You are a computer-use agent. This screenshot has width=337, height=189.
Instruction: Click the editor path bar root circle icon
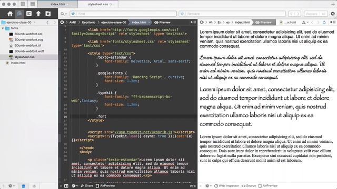[62, 22]
